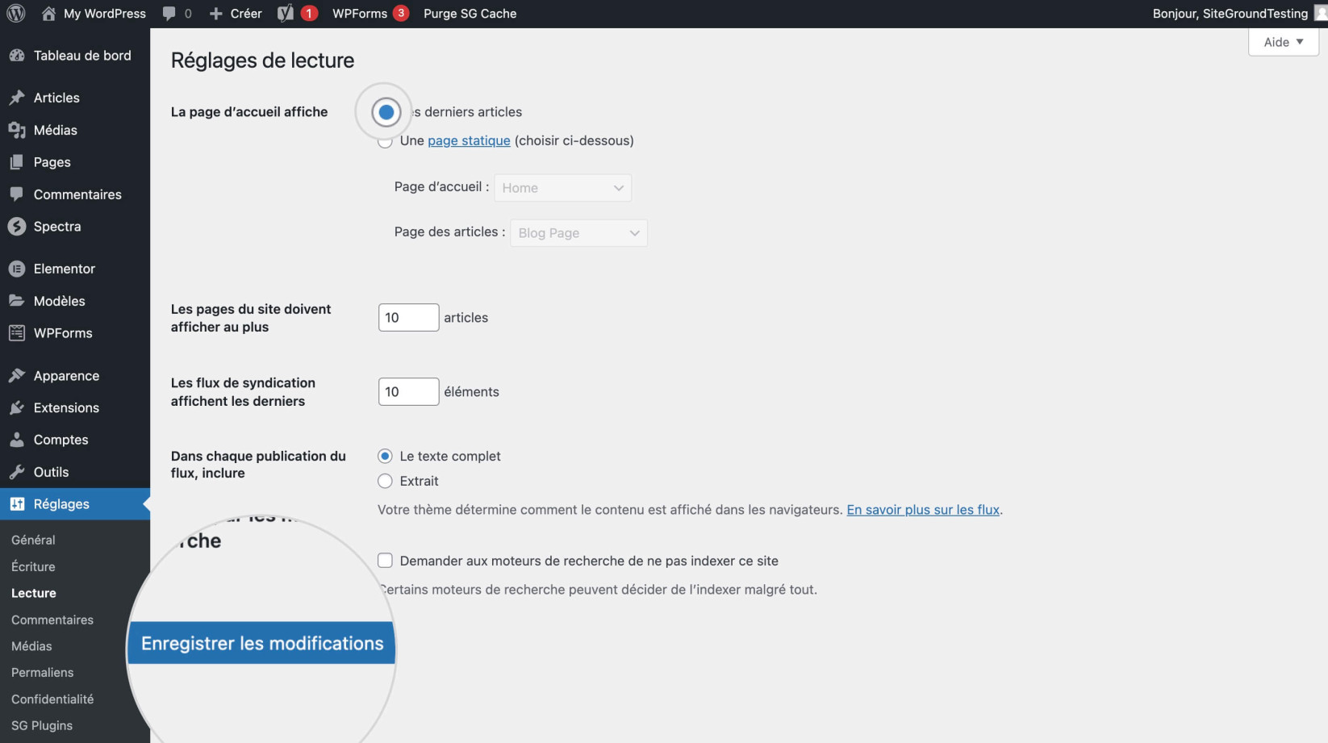
Task: Click the Médias media icon in sidebar
Action: pos(17,130)
